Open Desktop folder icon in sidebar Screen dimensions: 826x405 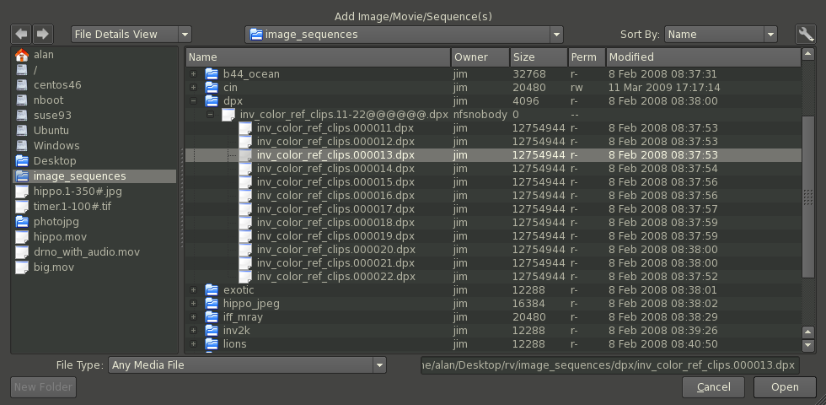[22, 161]
